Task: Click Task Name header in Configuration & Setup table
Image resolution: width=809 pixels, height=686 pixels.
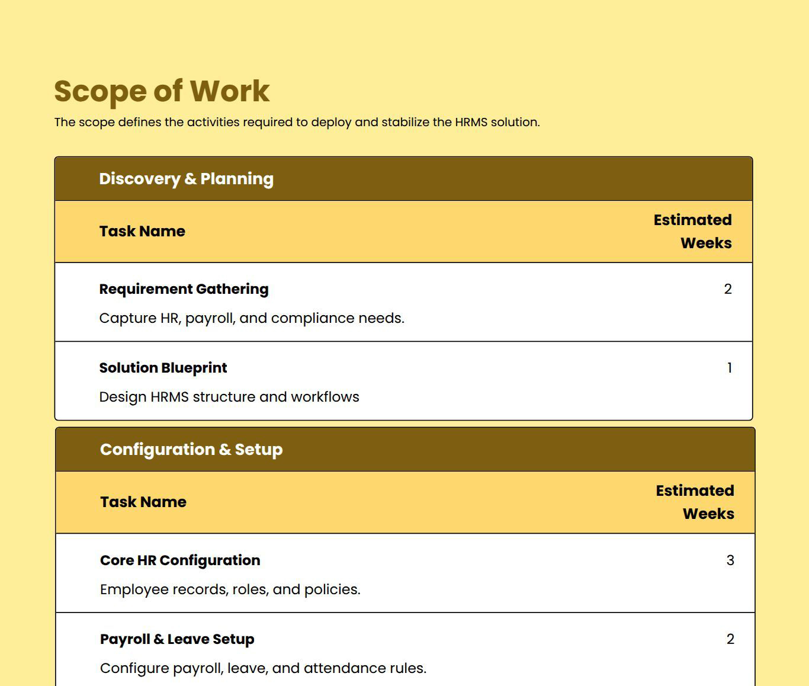Action: tap(143, 502)
